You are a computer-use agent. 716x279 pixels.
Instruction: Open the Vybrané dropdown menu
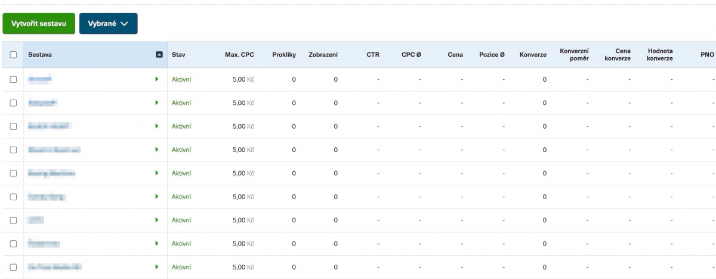pos(108,23)
